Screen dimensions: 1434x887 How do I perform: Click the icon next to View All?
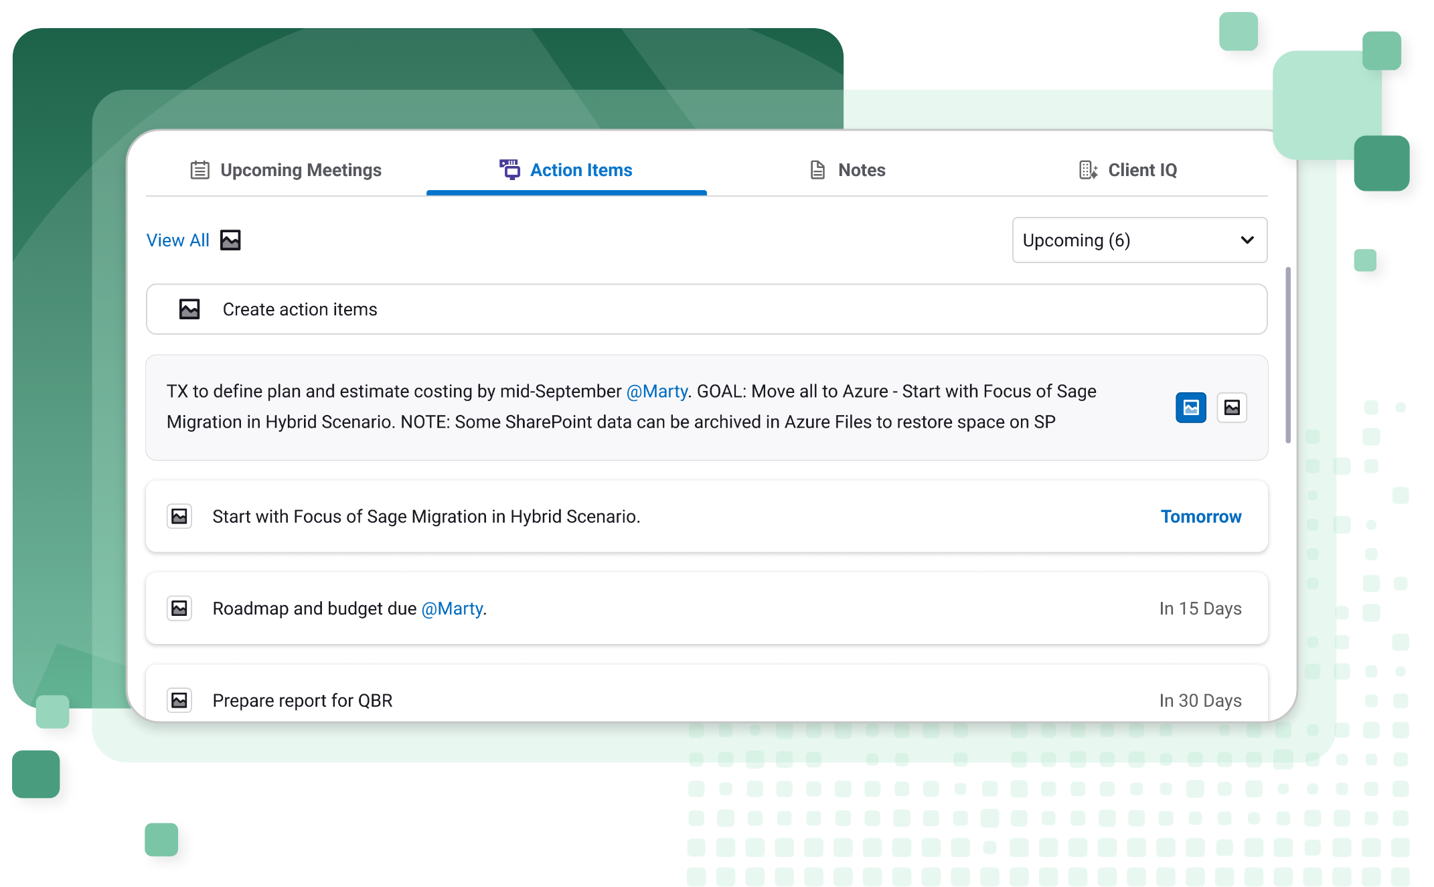point(230,240)
